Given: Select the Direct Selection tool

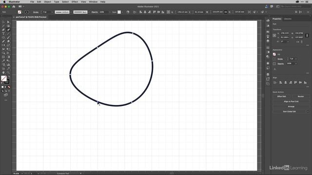Looking at the screenshot, I should click(x=8, y=22).
